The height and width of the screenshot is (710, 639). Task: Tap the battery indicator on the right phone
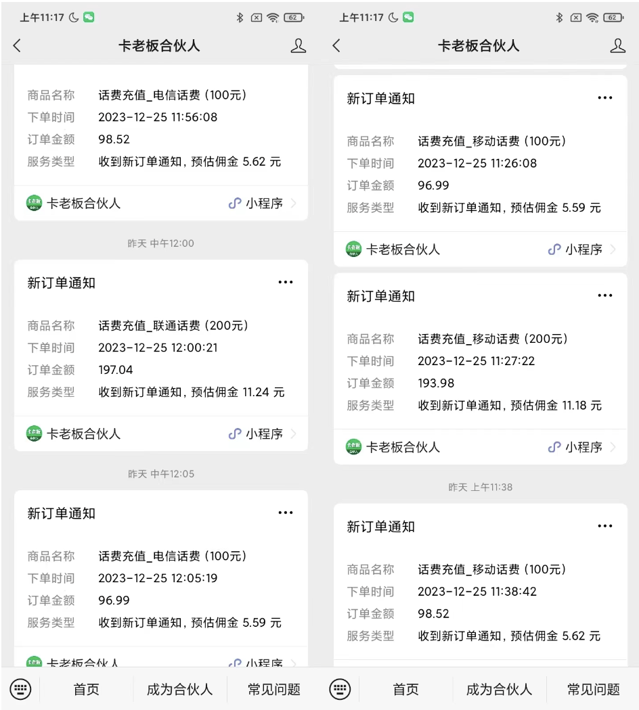(x=614, y=18)
